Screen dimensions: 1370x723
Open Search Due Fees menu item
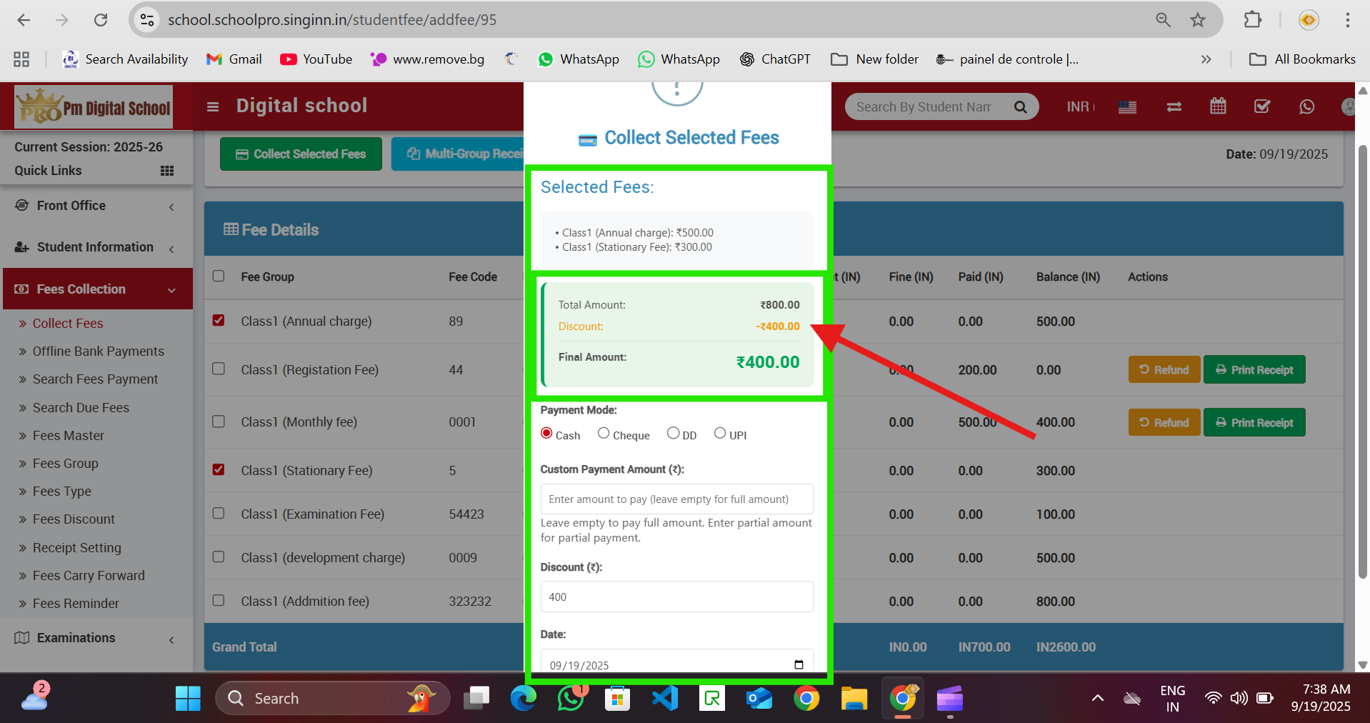pos(81,408)
